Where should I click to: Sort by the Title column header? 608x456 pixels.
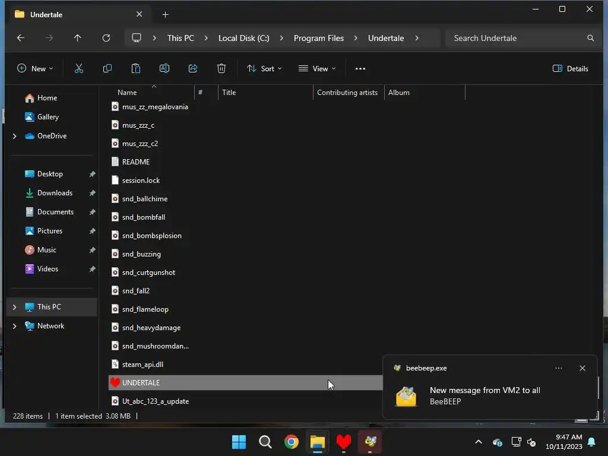click(x=229, y=93)
